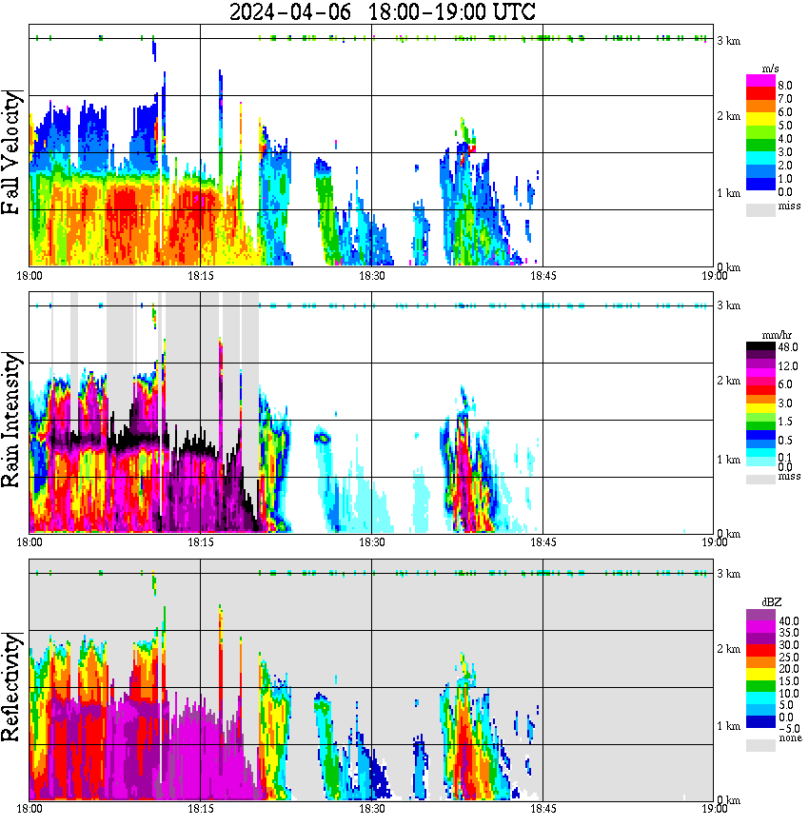Click the 8.0 value in the m/s legend

click(785, 86)
